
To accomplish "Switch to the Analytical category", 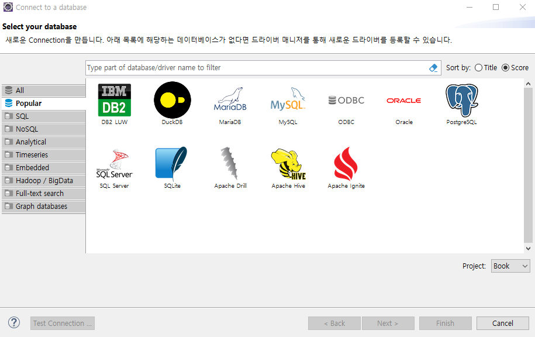I will [44, 142].
